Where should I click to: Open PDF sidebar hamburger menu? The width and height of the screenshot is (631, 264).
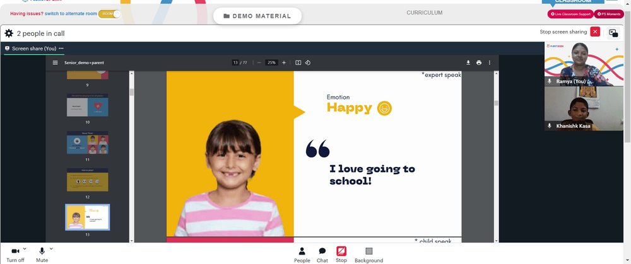pos(55,62)
